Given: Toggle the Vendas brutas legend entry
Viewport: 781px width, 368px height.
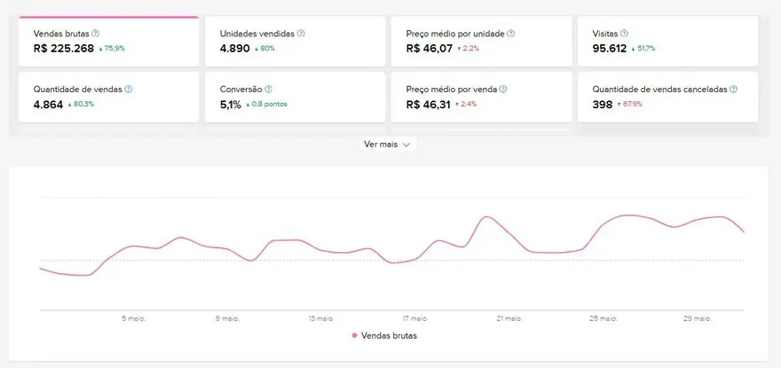Looking at the screenshot, I should pos(384,335).
